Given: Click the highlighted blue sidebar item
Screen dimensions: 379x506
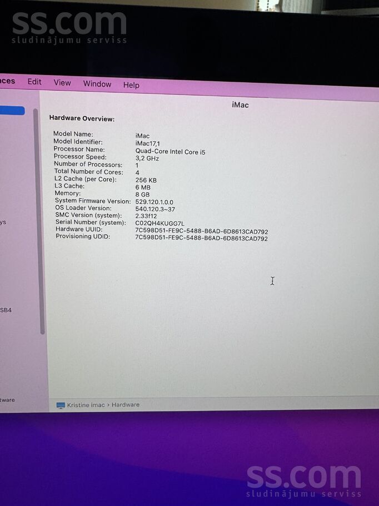Looking at the screenshot, I should click(12, 110).
